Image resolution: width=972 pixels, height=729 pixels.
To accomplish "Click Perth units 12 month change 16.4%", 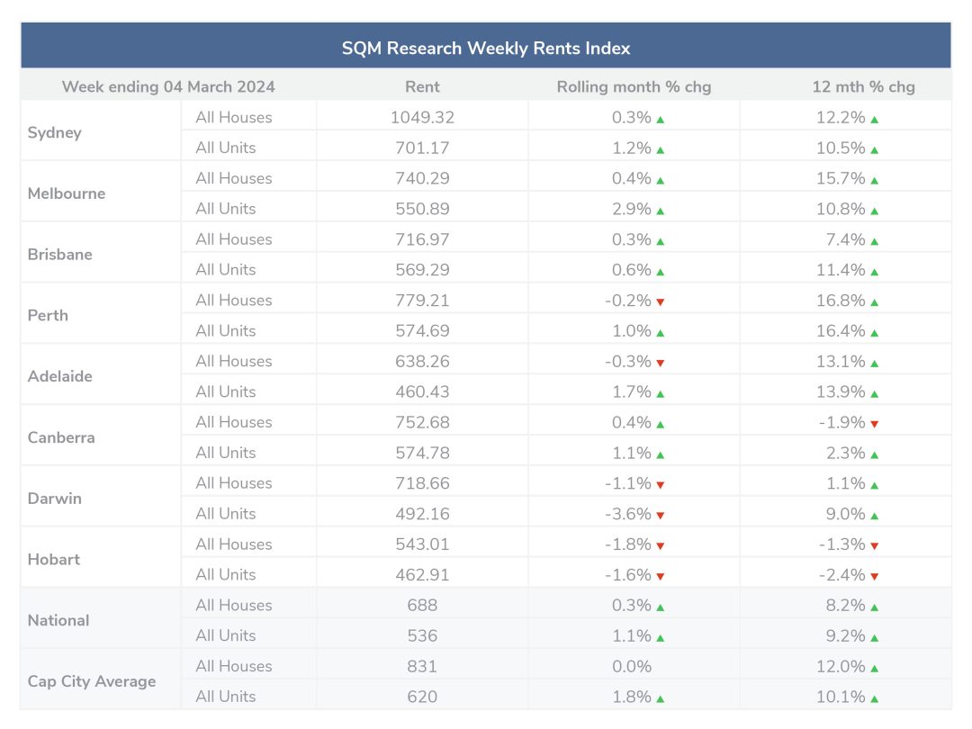I will [x=841, y=330].
